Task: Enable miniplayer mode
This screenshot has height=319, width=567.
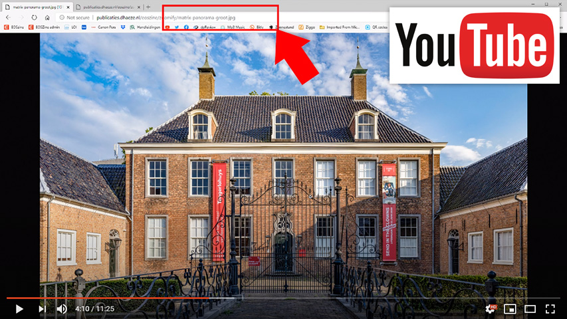Action: [x=510, y=308]
